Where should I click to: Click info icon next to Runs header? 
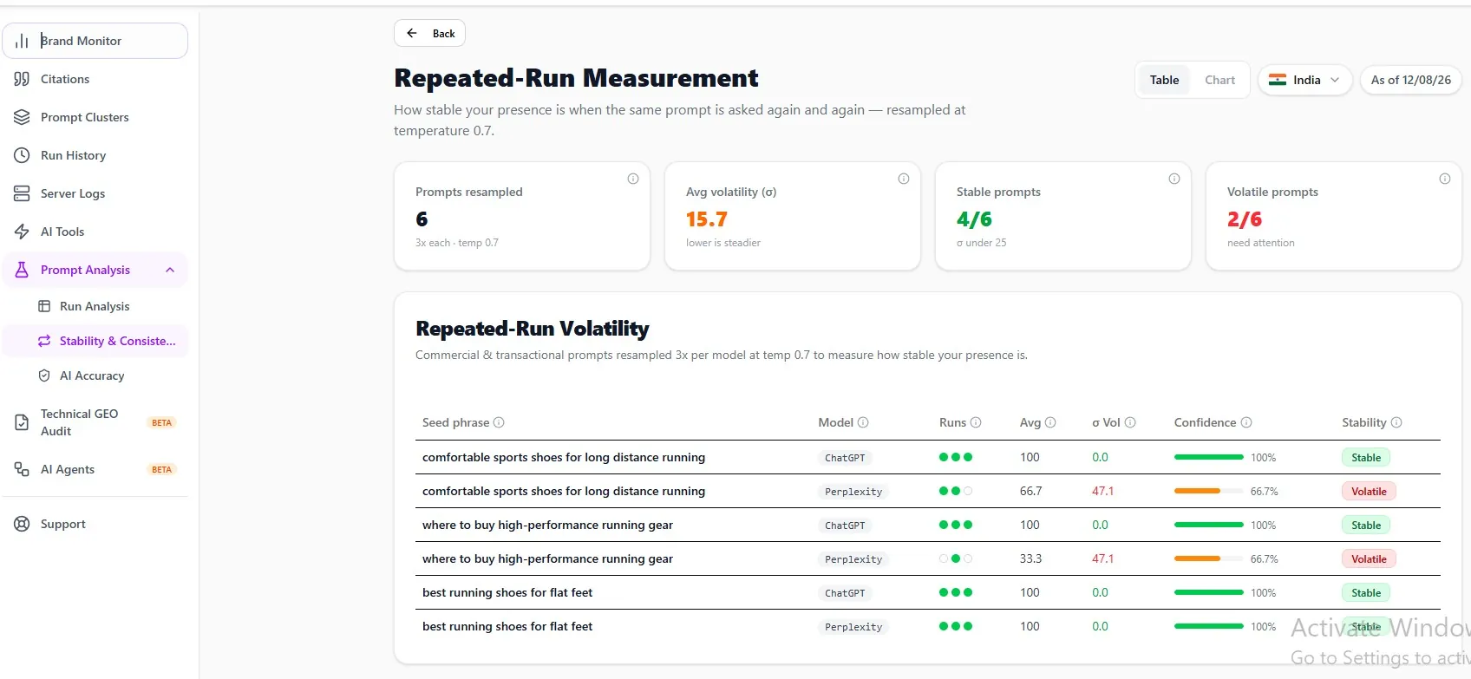(x=976, y=422)
